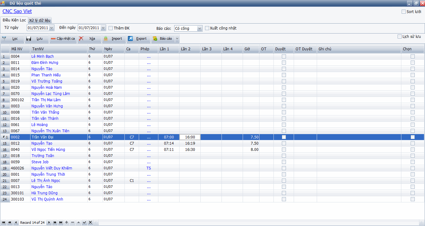Click the Lần 2 cell showing 16:00
Image resolution: width=425 pixels, height=226 pixels.
pos(190,137)
